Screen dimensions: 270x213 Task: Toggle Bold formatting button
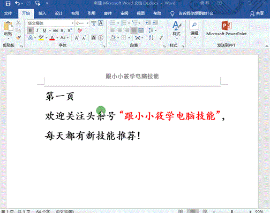click(x=31, y=30)
